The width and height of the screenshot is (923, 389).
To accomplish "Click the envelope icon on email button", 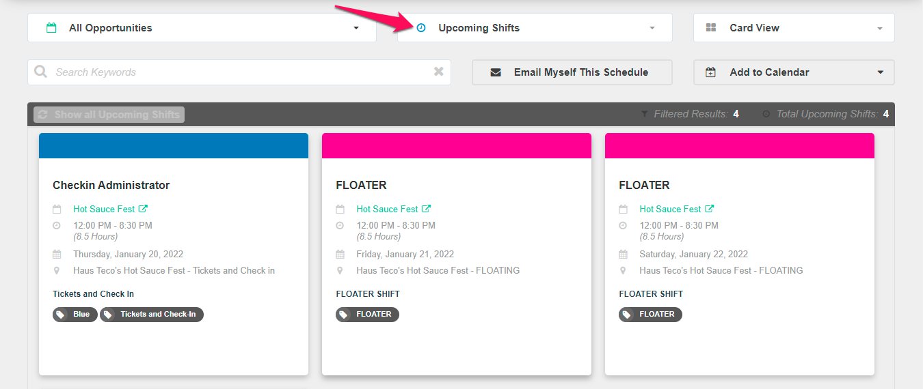I will click(x=496, y=72).
